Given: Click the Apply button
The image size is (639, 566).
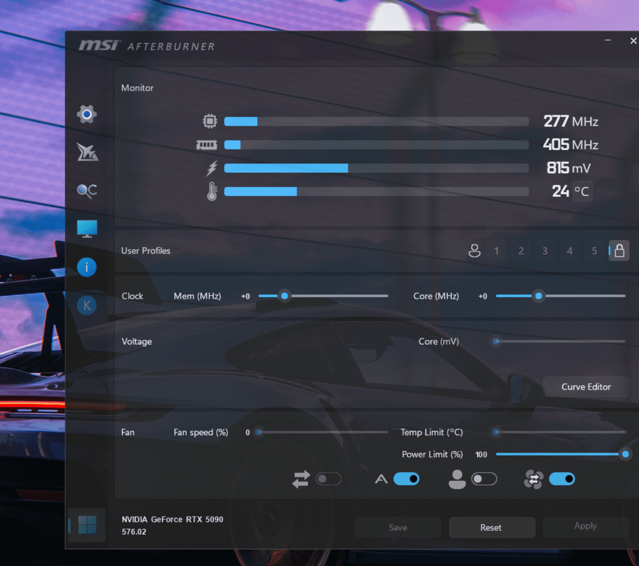Looking at the screenshot, I should tap(586, 526).
